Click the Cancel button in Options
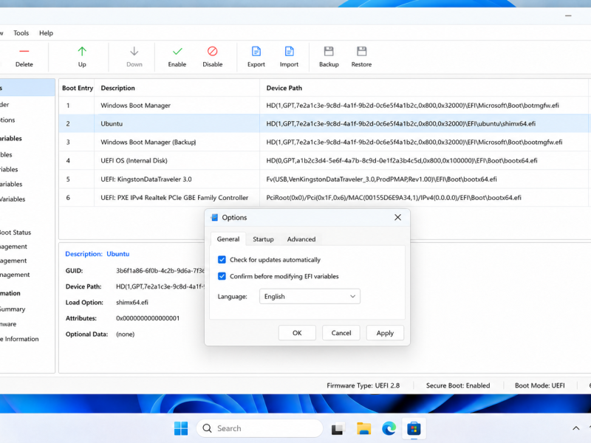591x443 pixels. click(x=341, y=333)
